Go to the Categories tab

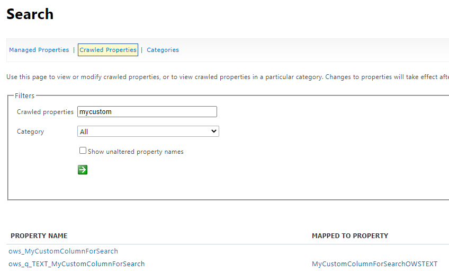pyautogui.click(x=163, y=50)
